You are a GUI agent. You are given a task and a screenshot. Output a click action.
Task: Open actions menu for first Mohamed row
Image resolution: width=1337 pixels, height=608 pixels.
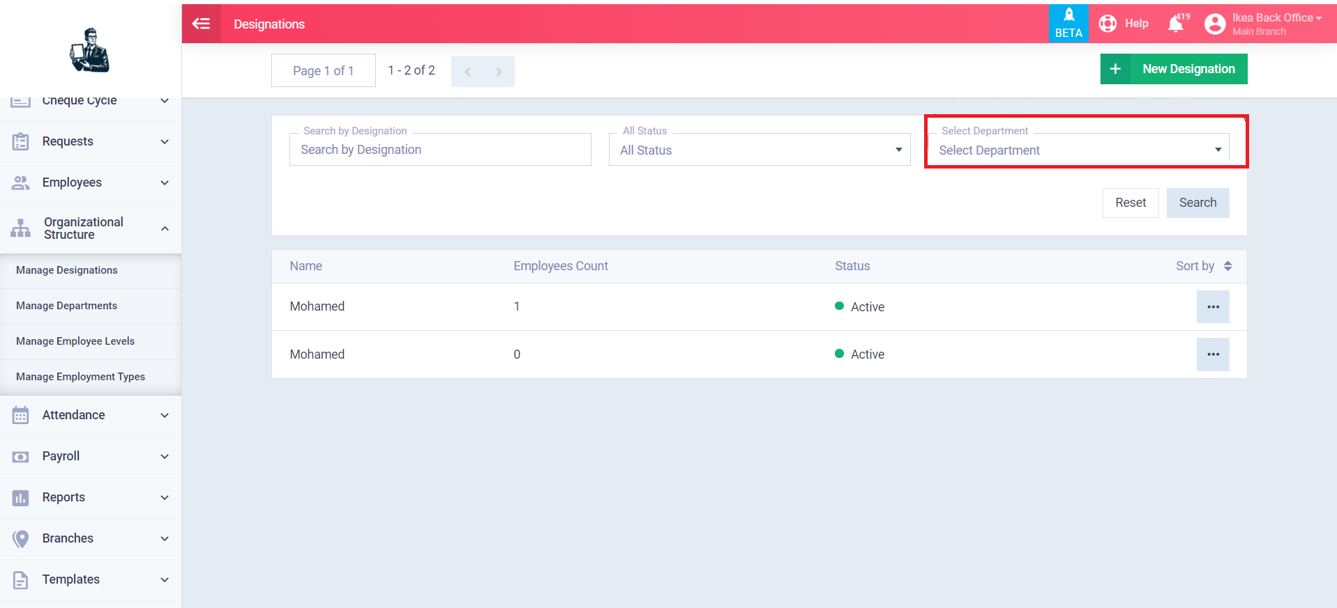pos(1212,307)
